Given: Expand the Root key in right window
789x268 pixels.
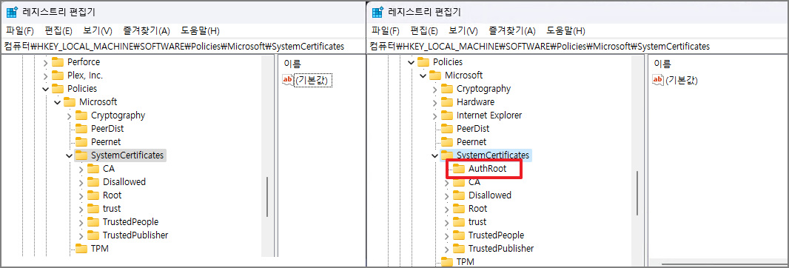Looking at the screenshot, I should tap(447, 209).
